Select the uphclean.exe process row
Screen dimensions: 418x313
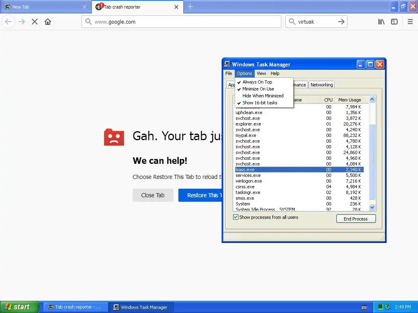click(299, 112)
